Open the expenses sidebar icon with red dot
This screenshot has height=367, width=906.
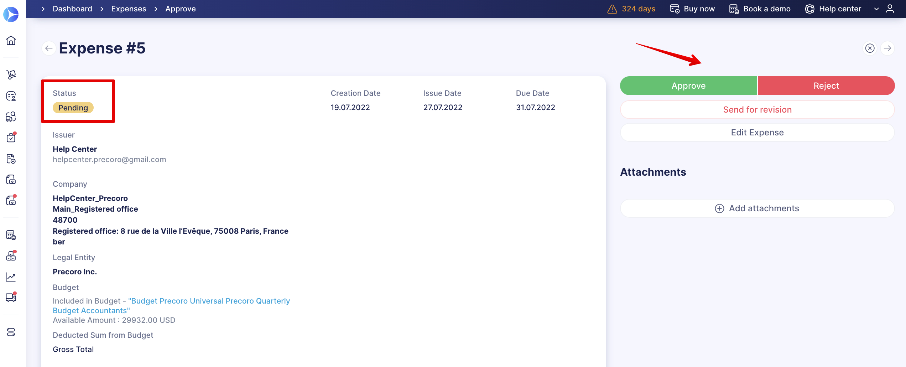pyautogui.click(x=11, y=200)
